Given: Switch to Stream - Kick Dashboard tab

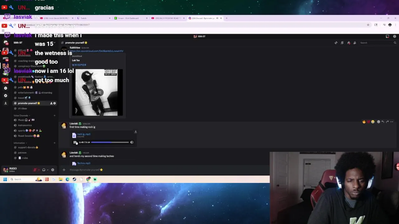Looking at the screenshot, I should tap(130, 18).
